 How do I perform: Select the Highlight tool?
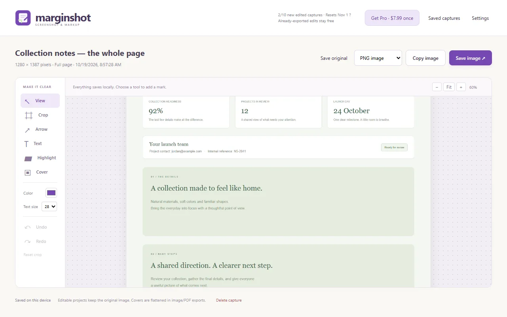tap(40, 158)
